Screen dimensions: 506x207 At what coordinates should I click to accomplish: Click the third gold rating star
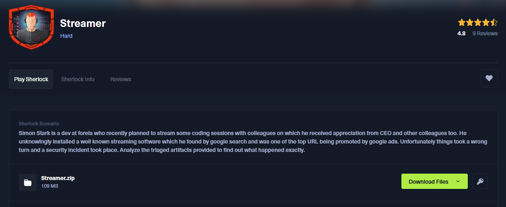[x=478, y=23]
